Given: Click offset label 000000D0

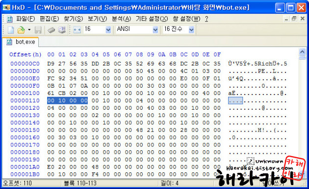Looking at the screenshot, I should 25,71.
